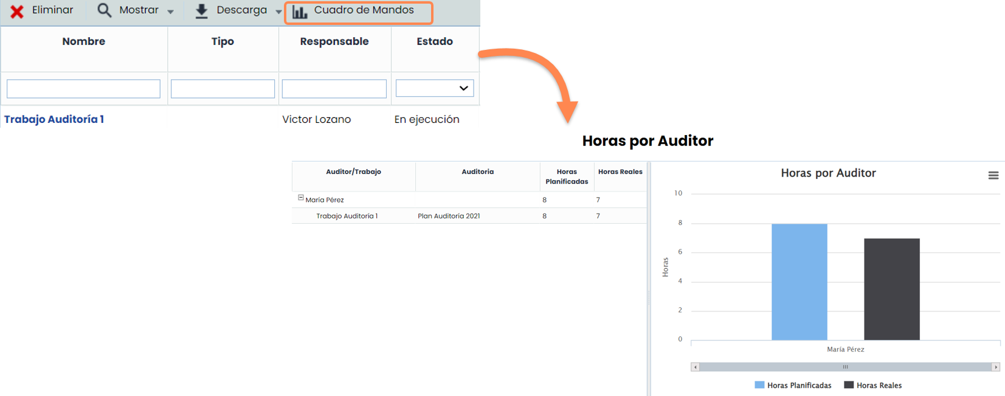Open the Trabajo Auditoría 1 link
The width and height of the screenshot is (1005, 396).
coord(54,119)
